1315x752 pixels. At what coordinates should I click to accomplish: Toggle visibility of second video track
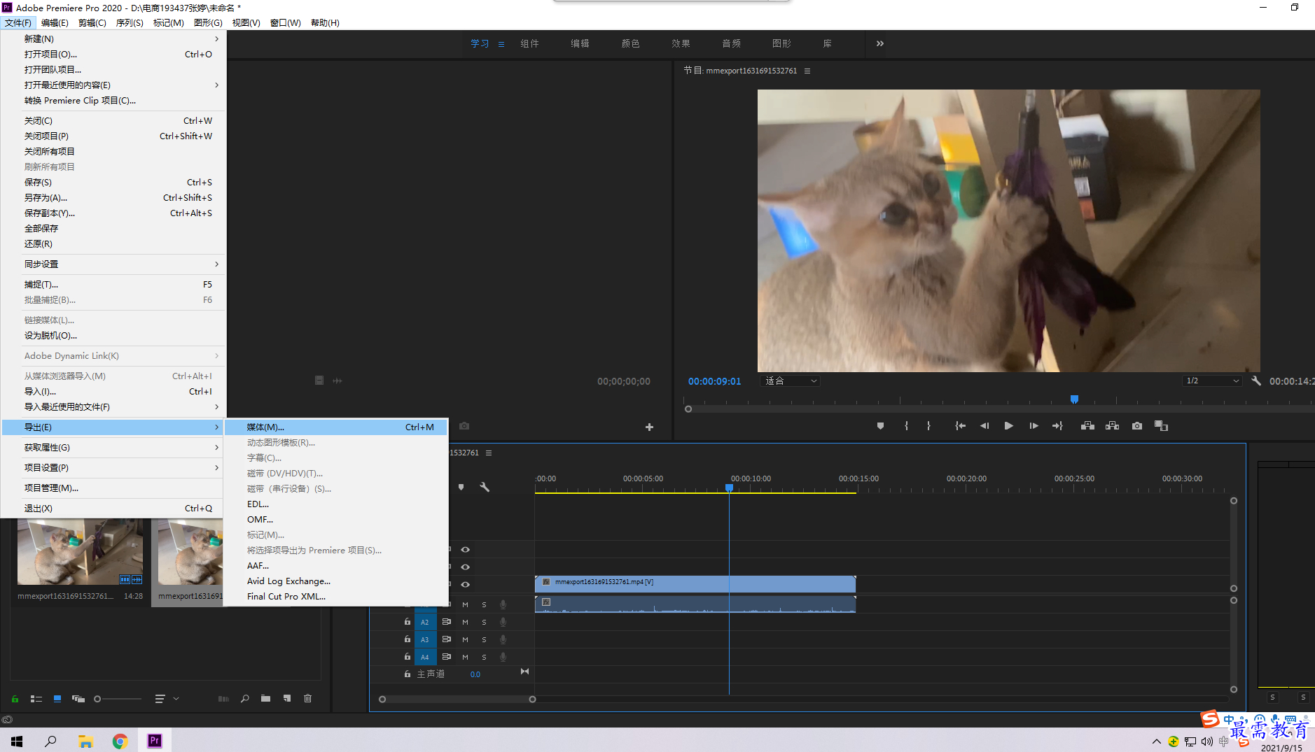point(465,567)
